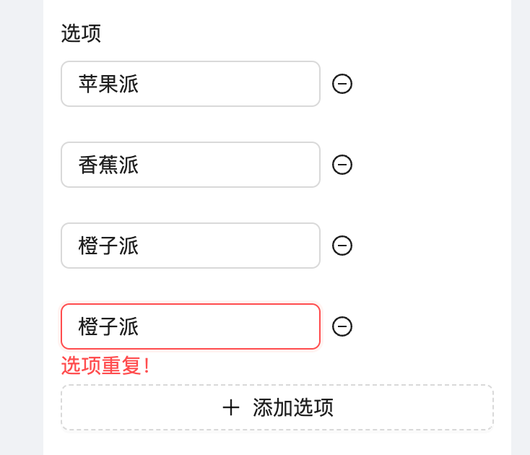Click the 橙子派 text in the invalid field
Viewport: 530px width, 455px height.
click(108, 326)
